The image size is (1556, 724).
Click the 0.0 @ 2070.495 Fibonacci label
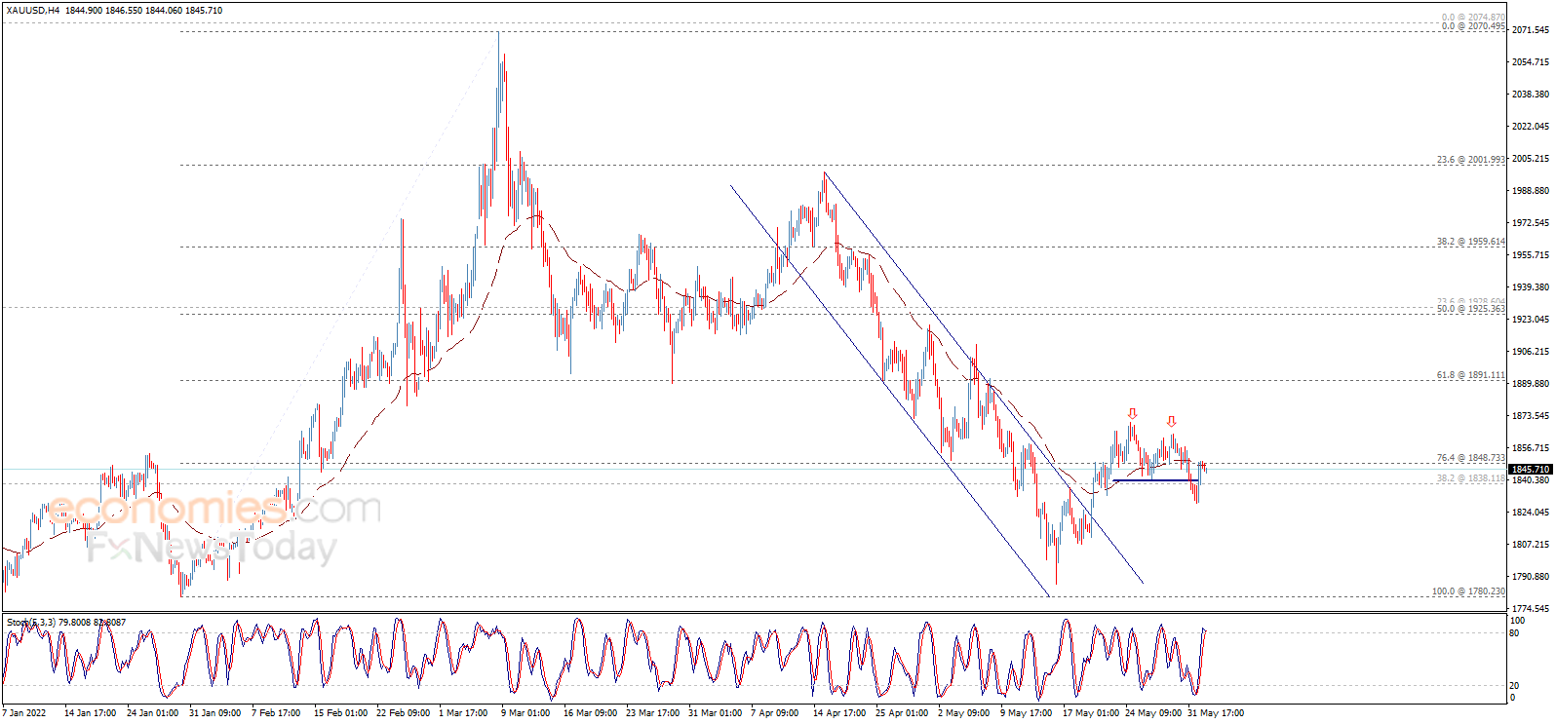click(x=1473, y=27)
